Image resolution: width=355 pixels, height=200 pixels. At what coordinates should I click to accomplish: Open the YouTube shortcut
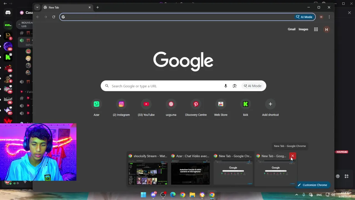pyautogui.click(x=146, y=108)
